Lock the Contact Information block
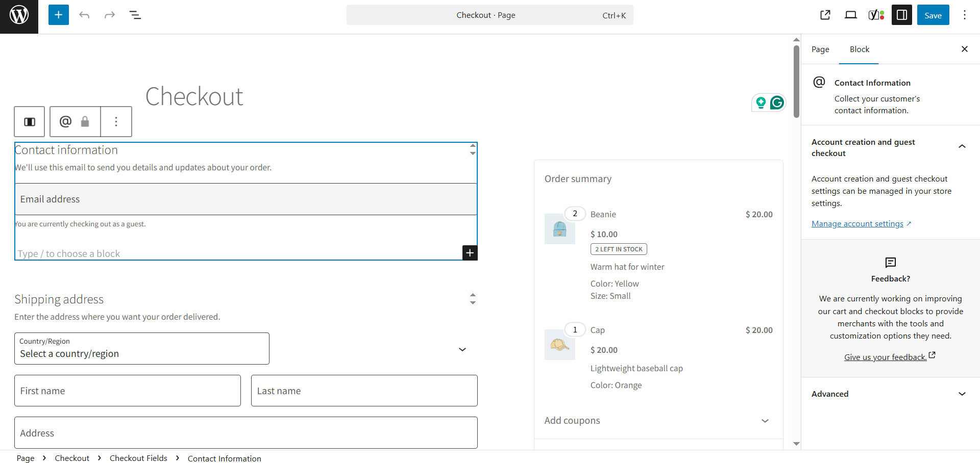980x463 pixels. [x=85, y=121]
